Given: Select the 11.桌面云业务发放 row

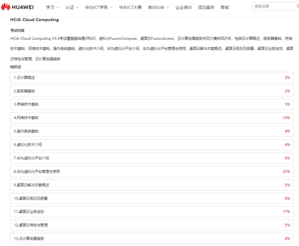Looking at the screenshot, I should pos(152,212).
